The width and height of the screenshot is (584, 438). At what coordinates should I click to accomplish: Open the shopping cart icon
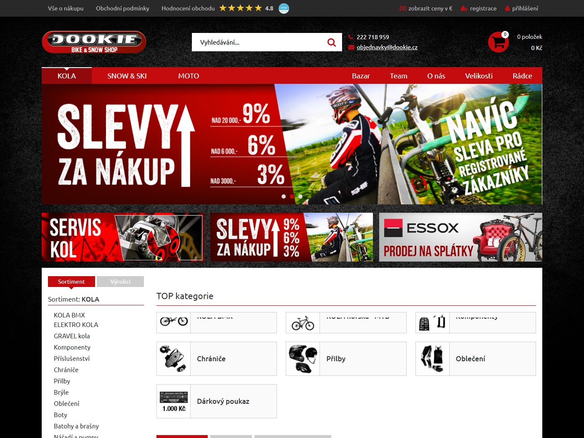coord(498,42)
